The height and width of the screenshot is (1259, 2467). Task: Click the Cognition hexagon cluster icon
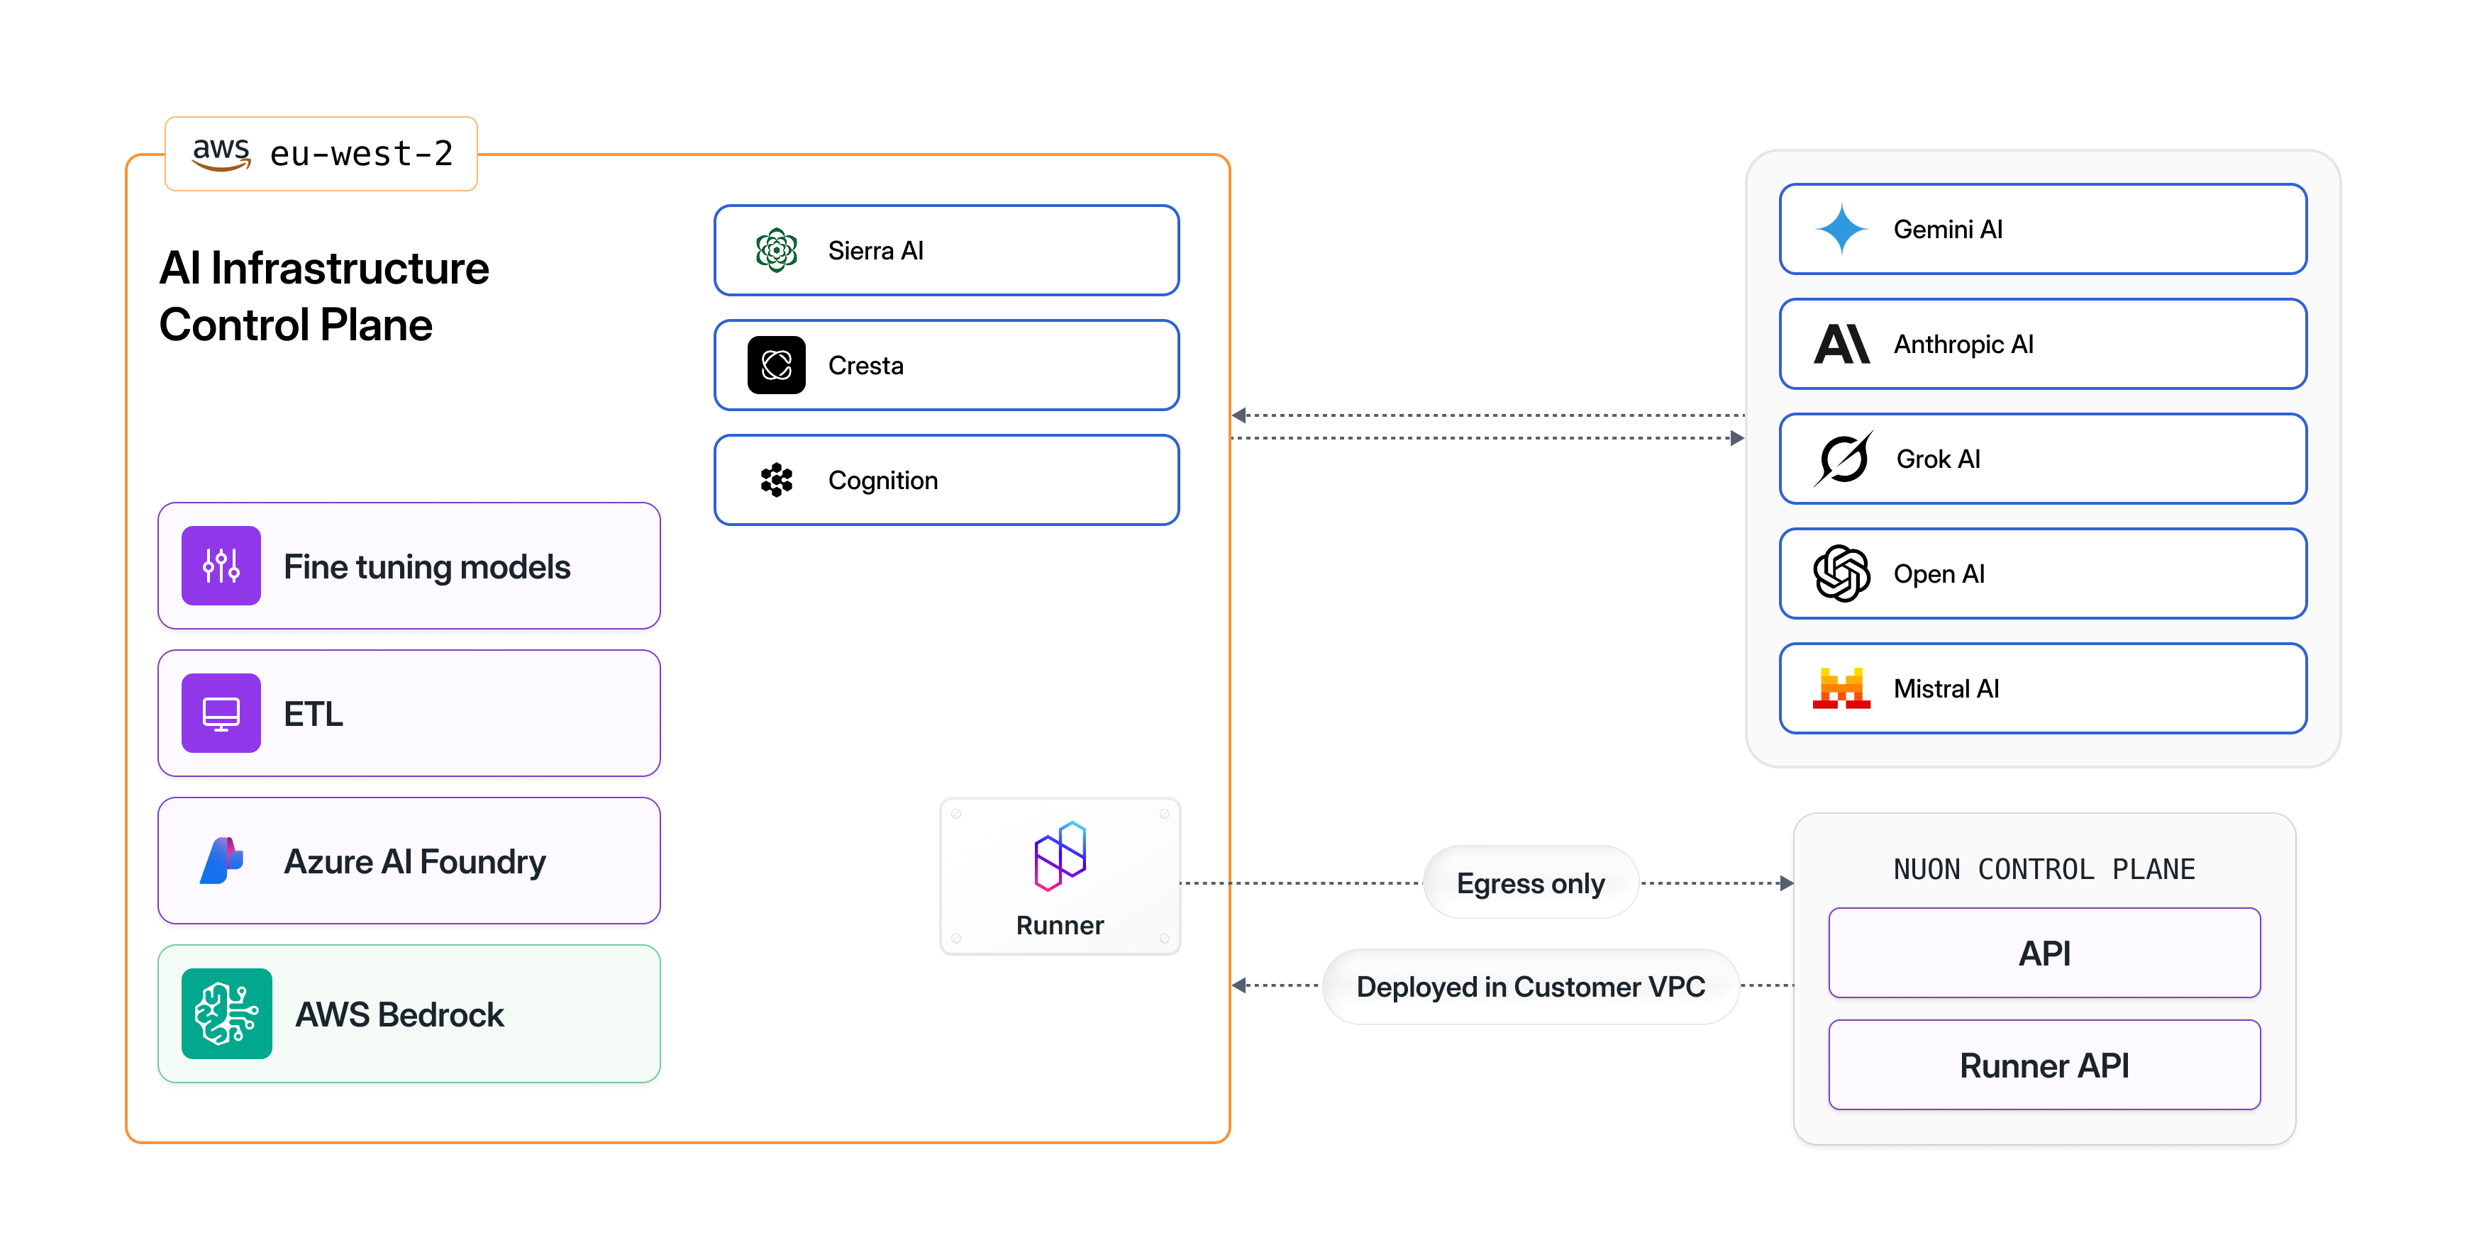pos(776,480)
